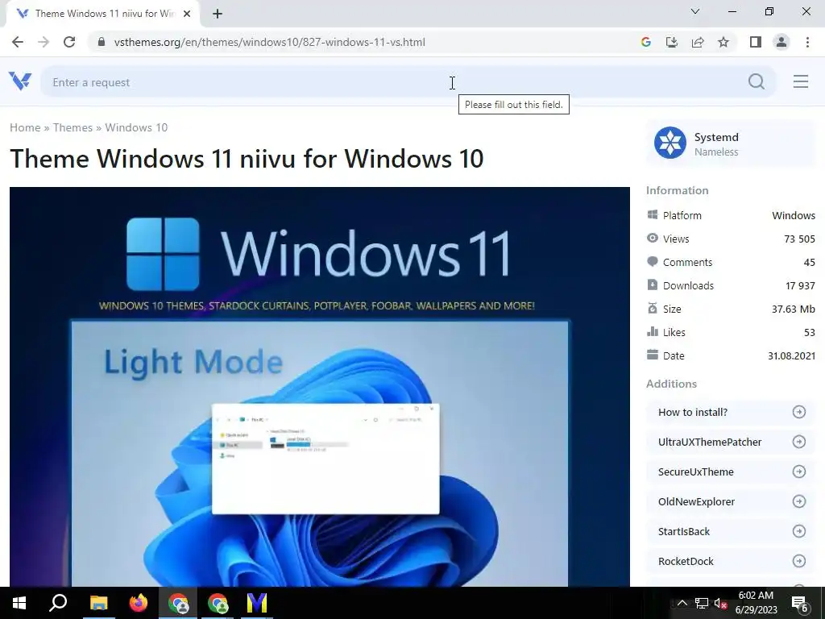This screenshot has width=825, height=619.
Task: Click the Windows 11 theme preview image
Action: pos(319,387)
